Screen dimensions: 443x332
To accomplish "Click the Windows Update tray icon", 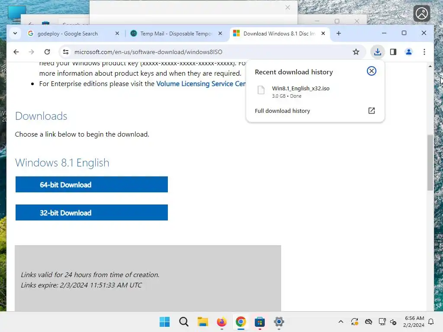I will [355, 322].
